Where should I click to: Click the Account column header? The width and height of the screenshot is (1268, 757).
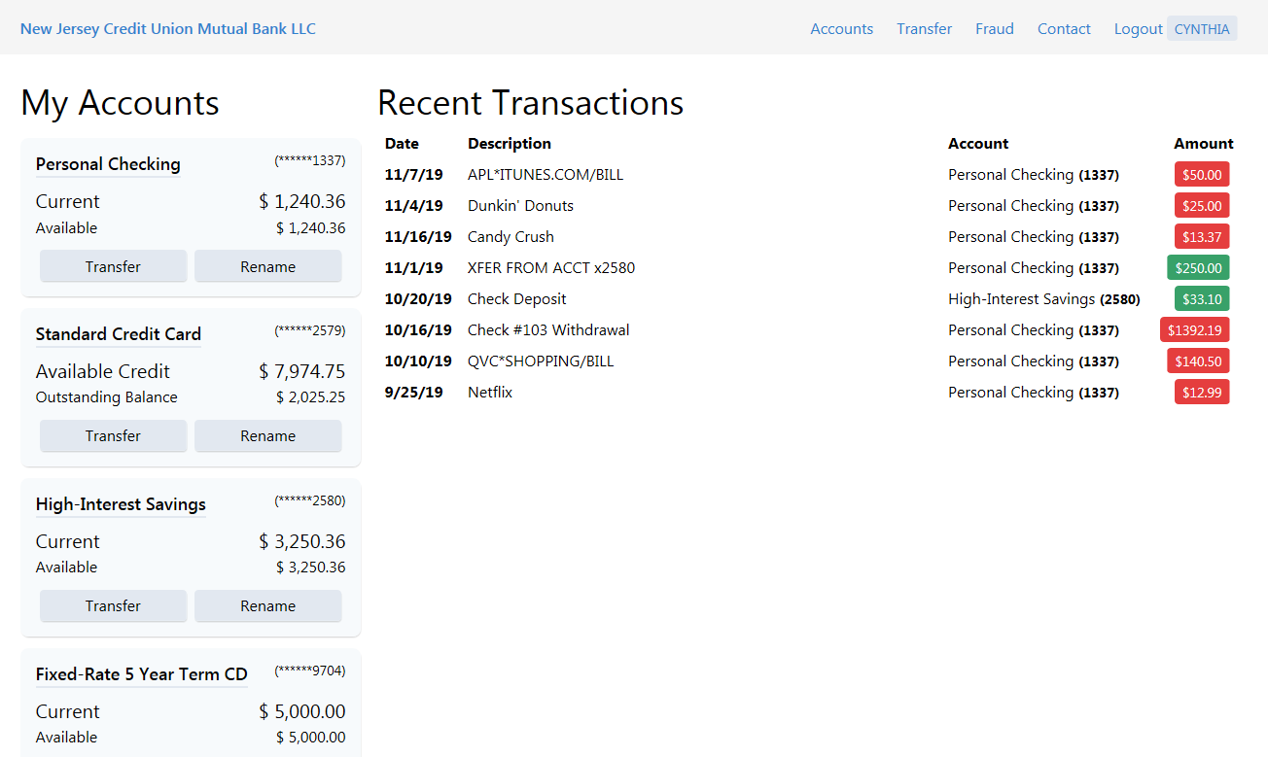(x=978, y=144)
